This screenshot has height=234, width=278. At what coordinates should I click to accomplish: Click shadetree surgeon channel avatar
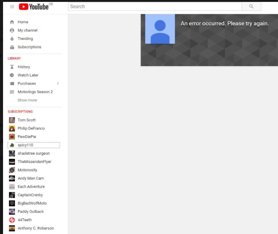12,153
